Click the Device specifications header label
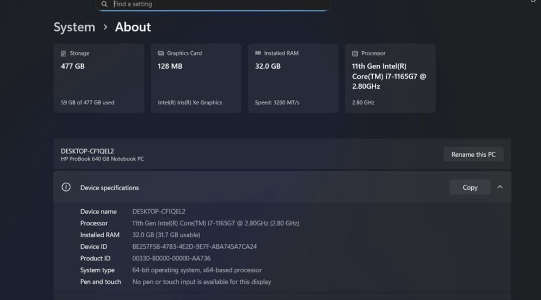Screen dimensions: 541x300 click(x=109, y=188)
